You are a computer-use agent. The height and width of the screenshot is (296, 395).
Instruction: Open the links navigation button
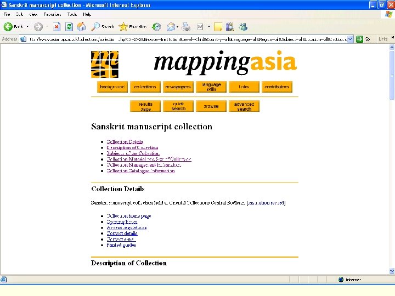[244, 87]
